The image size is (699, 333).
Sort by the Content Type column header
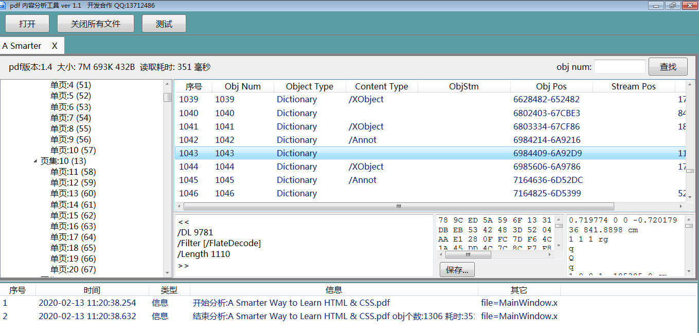(x=382, y=86)
